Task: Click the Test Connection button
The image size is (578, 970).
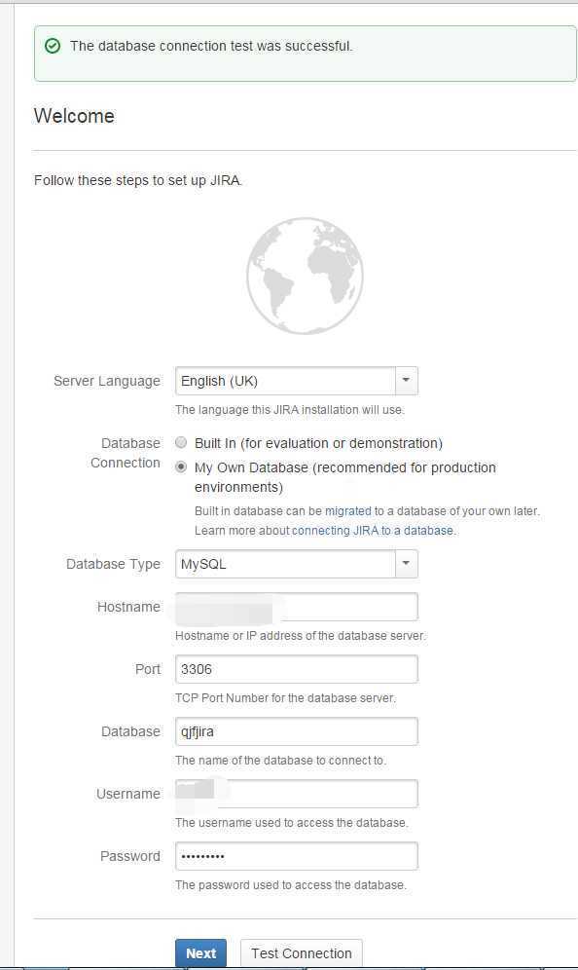Action: 301,953
